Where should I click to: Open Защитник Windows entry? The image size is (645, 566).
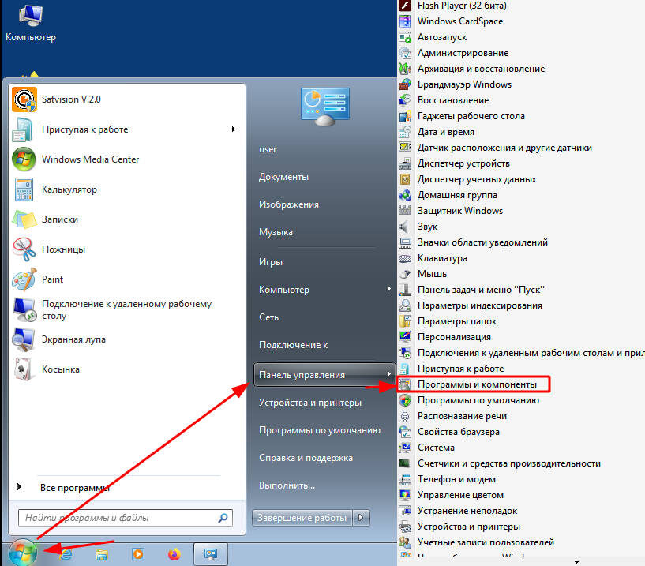pos(460,211)
